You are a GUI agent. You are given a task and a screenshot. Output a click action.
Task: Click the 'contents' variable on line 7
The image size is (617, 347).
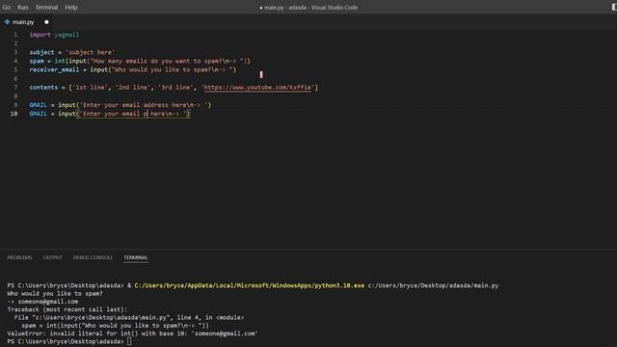pos(43,88)
